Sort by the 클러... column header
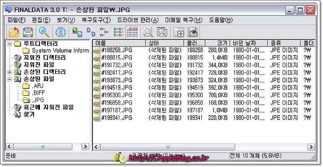The height and width of the screenshot is (167, 323). click(195, 43)
